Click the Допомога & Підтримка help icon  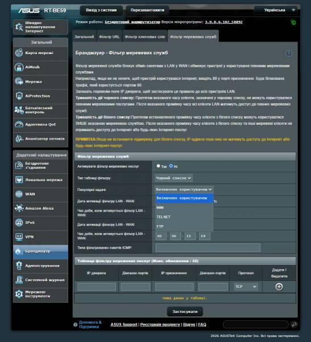pos(75,324)
